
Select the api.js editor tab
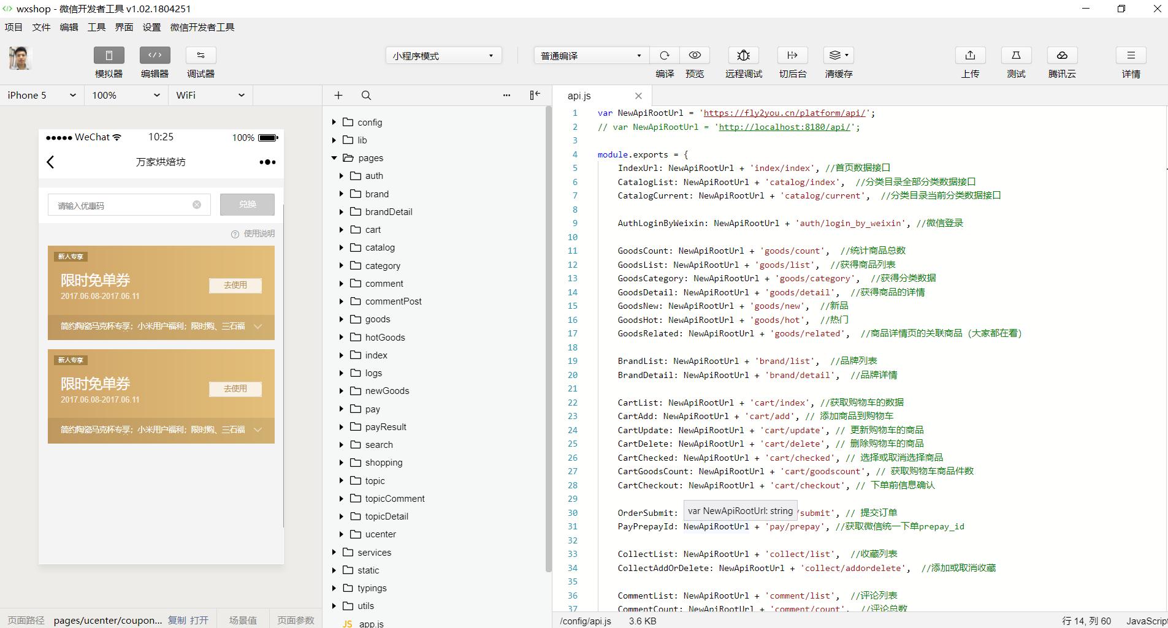579,96
